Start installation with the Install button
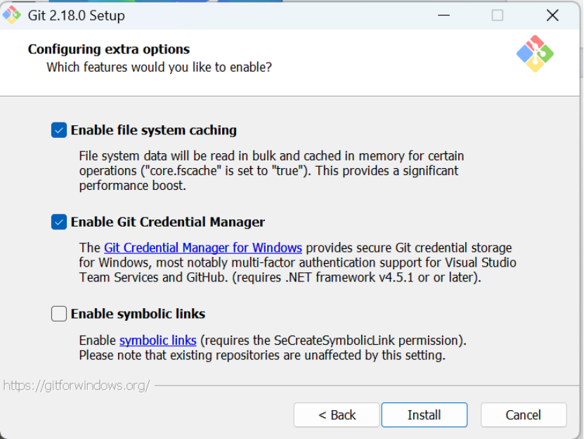This screenshot has width=584, height=439. pyautogui.click(x=424, y=415)
